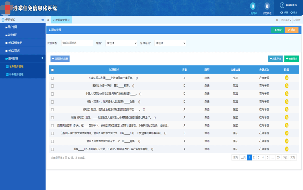
Task: Check the 每年召开一次 question row checkbox
Action: click(x=53, y=142)
